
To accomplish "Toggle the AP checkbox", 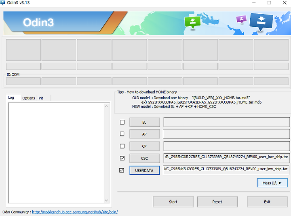I will (122, 134).
